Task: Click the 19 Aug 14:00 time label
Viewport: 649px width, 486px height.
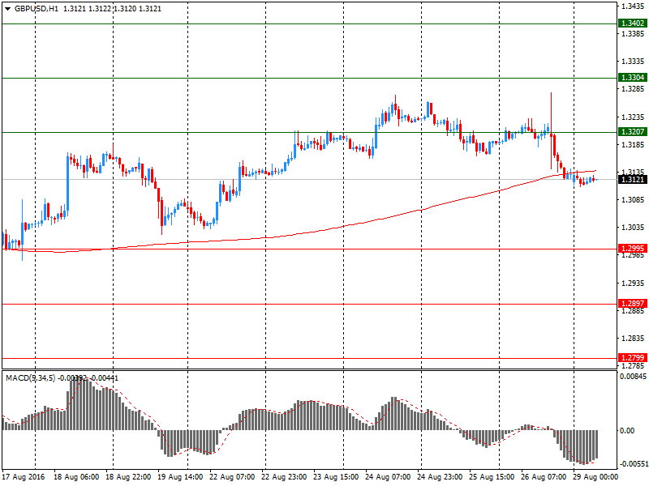Action: click(180, 477)
